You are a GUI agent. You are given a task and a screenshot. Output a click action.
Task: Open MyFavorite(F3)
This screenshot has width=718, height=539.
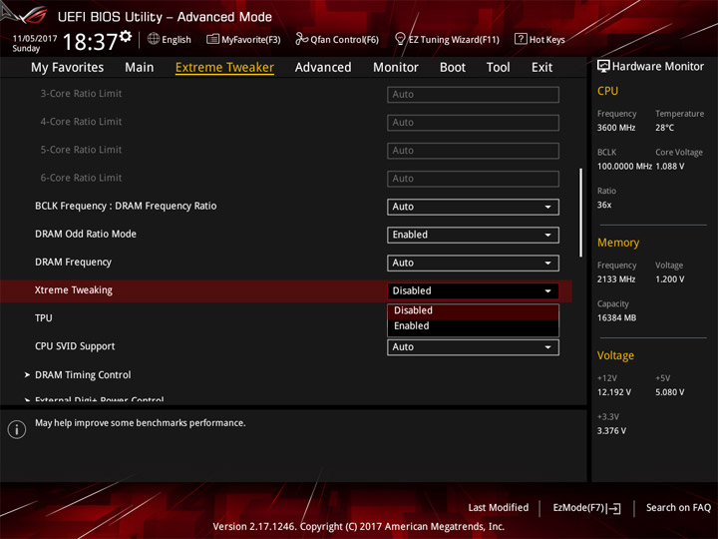243,39
